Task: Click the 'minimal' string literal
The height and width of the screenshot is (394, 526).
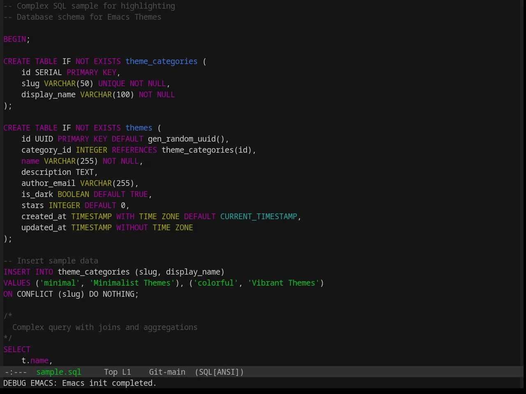Action: [60, 283]
